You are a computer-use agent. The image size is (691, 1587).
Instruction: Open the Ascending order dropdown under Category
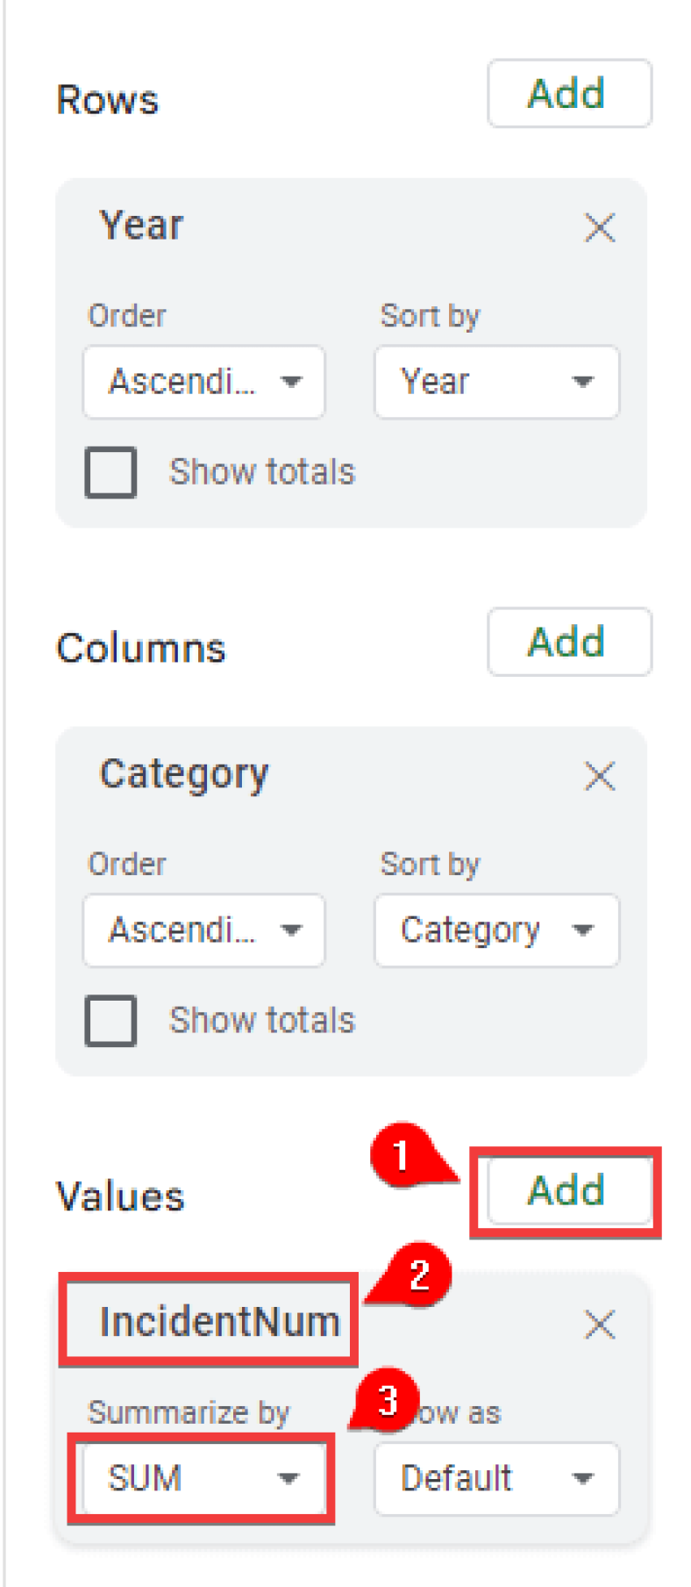pos(203,930)
